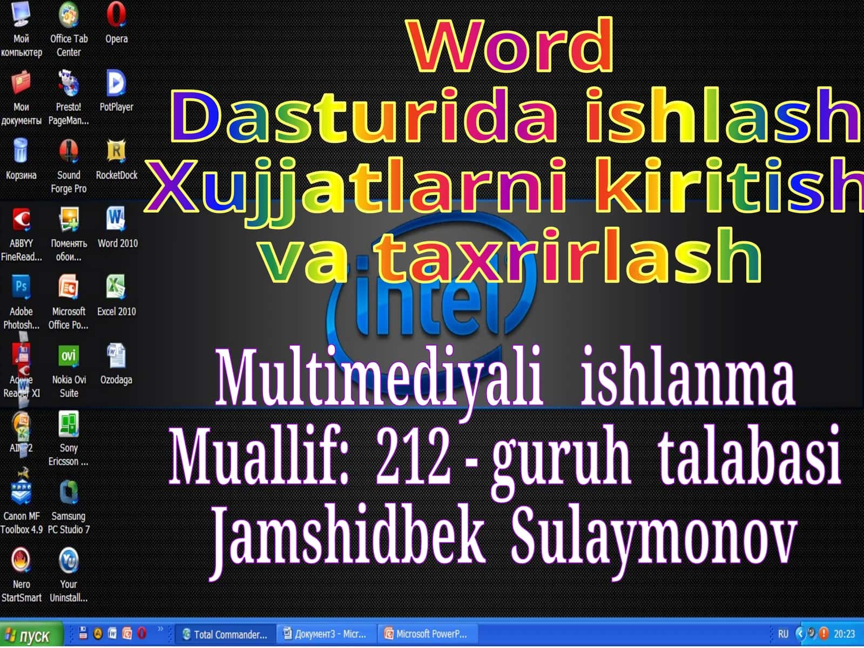Launch AIMP2 player desktop icon
The height and width of the screenshot is (648, 864).
point(21,431)
